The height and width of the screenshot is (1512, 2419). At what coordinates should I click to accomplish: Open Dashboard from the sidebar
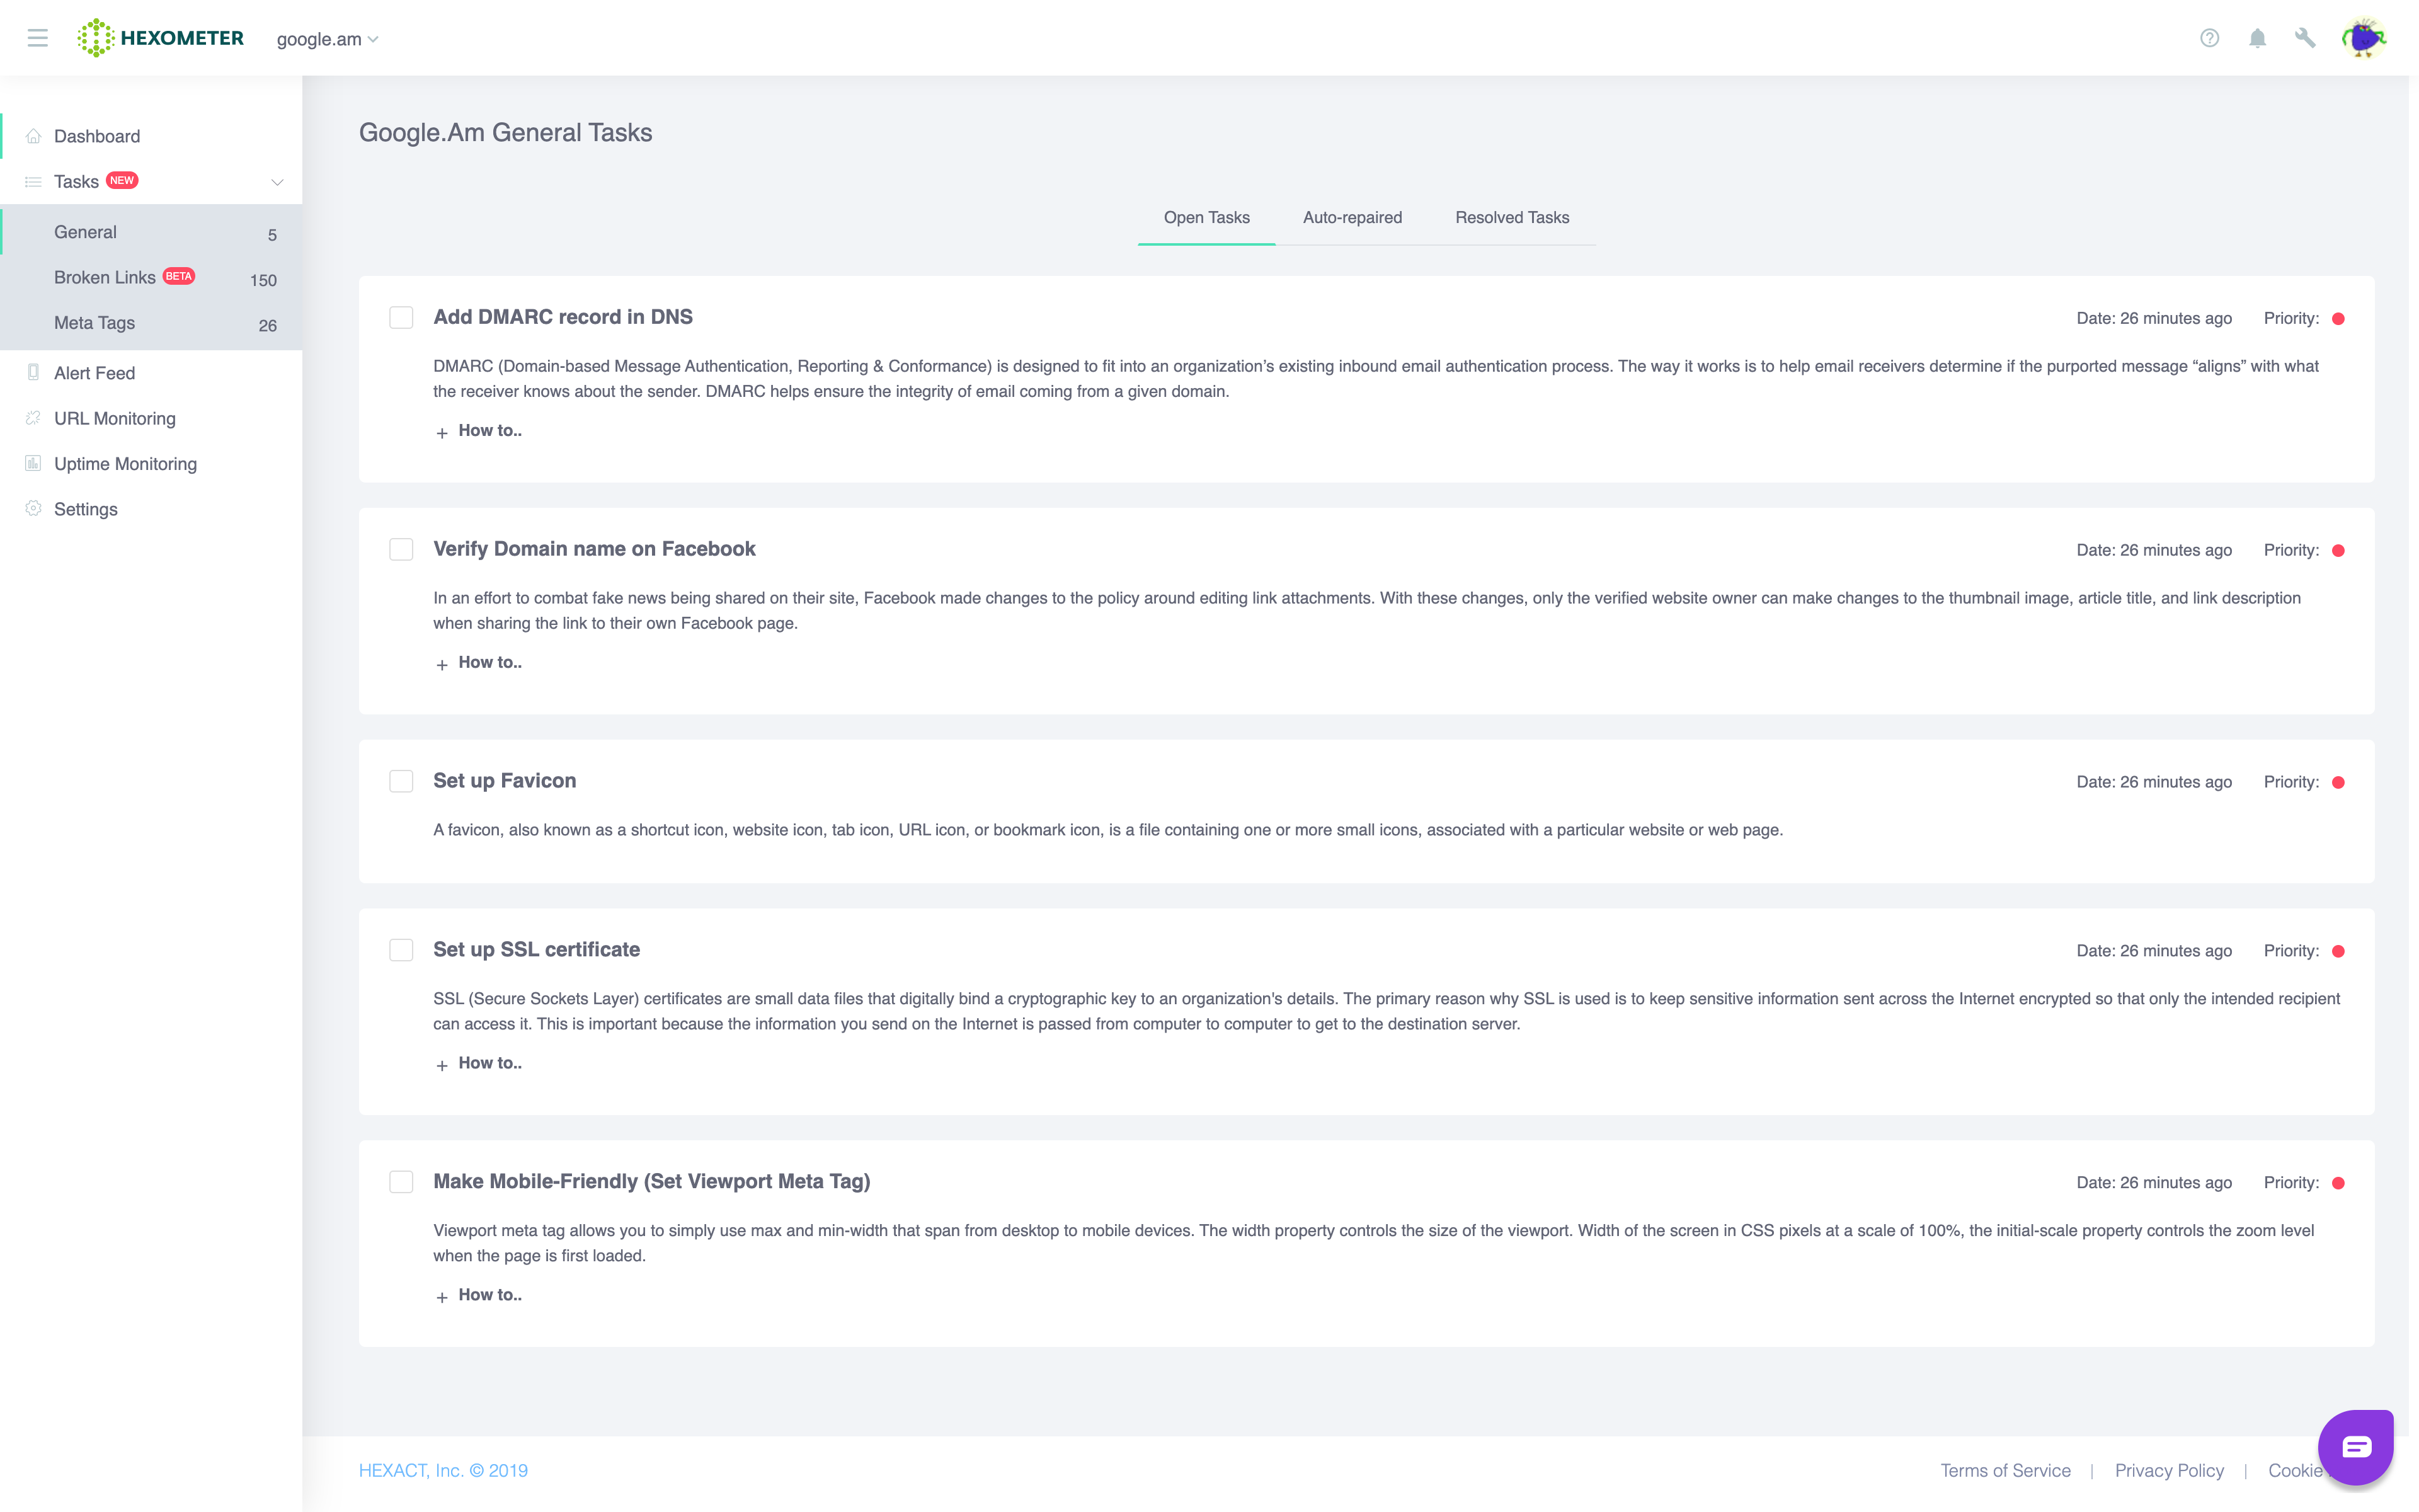coord(151,136)
